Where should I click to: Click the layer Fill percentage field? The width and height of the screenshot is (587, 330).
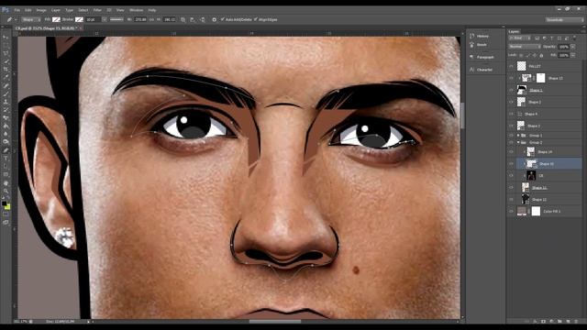tap(563, 55)
